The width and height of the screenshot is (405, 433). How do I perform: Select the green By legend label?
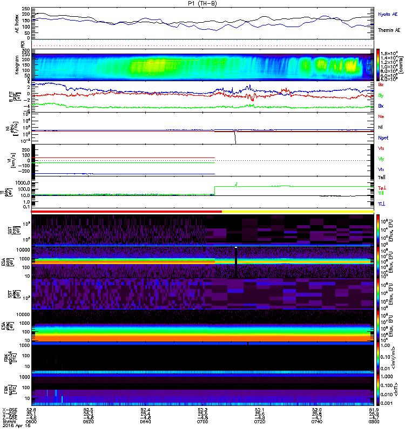[x=381, y=96]
